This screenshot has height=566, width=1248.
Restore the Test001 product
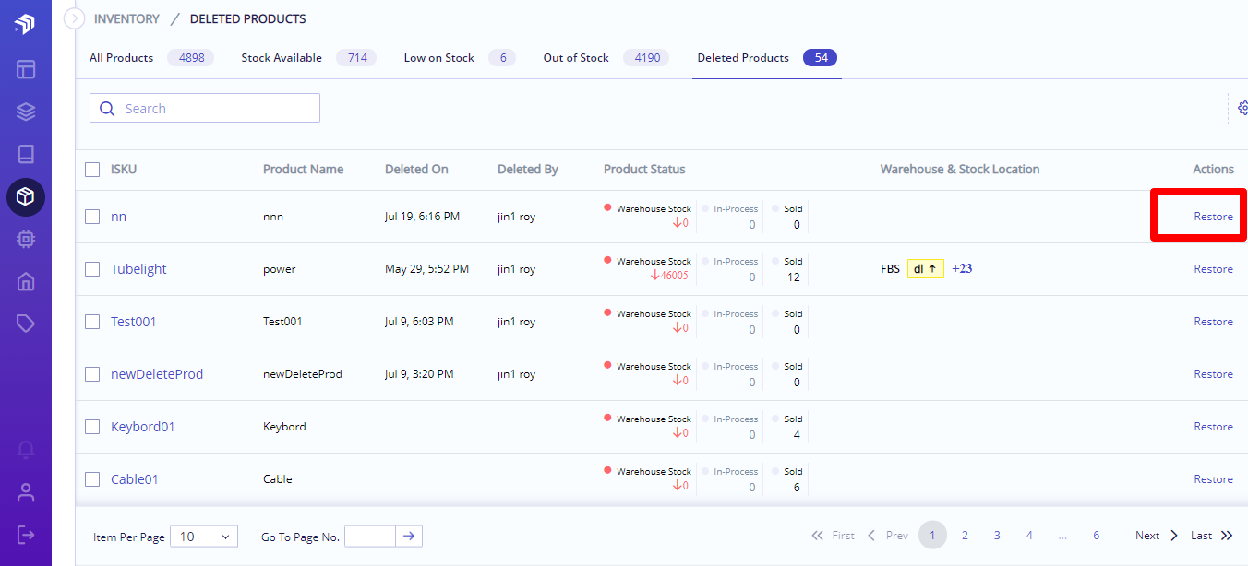pos(1213,322)
